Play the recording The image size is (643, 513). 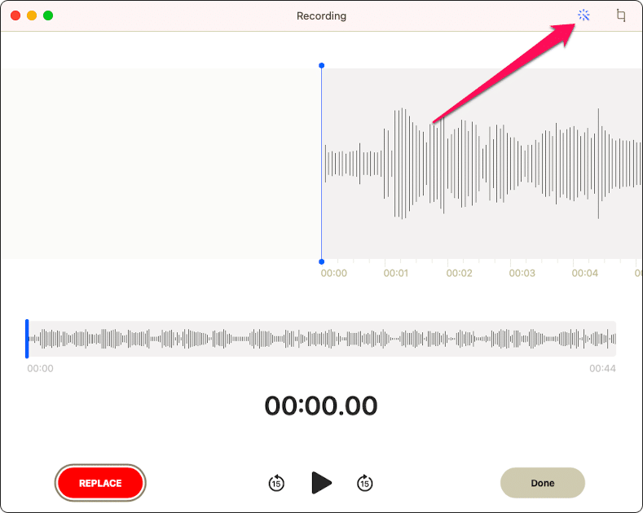(x=321, y=483)
